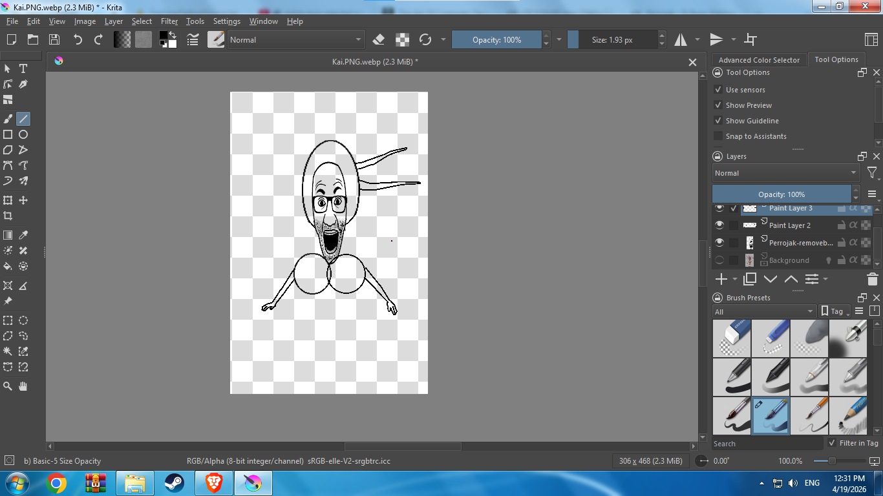This screenshot has width=883, height=496.
Task: Disable the Use sensors checkbox
Action: [718, 90]
